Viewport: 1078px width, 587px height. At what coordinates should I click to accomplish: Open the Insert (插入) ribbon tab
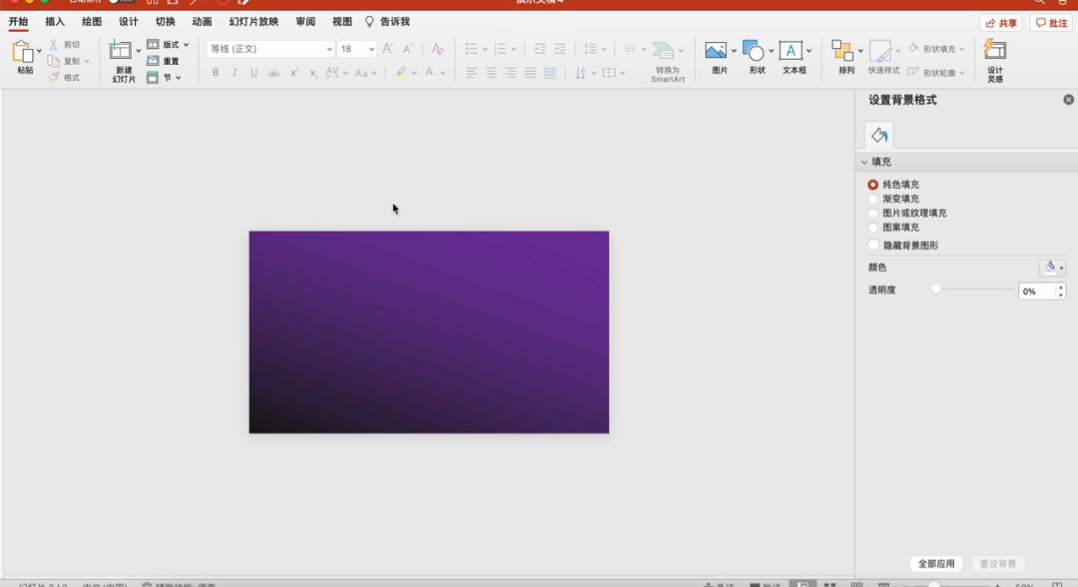[x=55, y=22]
